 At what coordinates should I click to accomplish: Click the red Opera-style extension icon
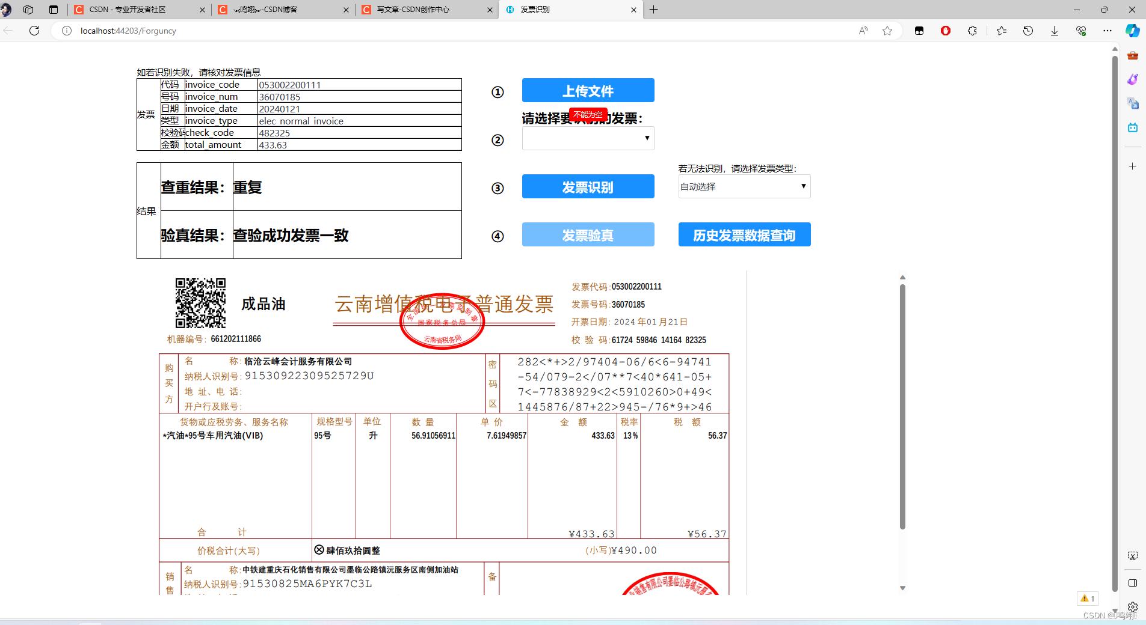(946, 31)
